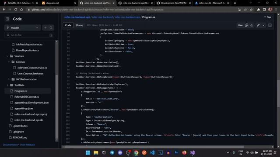Switch to refer-me-db Microsoft Azure tab
The width and height of the screenshot is (280, 157).
click(x=211, y=3)
